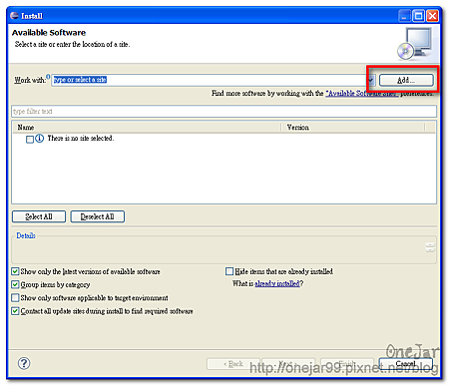Click the Details section scroll stepper
The width and height of the screenshot is (449, 386).
(430, 247)
